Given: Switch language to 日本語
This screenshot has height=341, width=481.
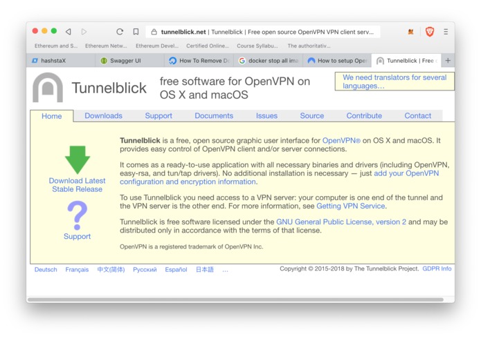Looking at the screenshot, I should (x=205, y=269).
